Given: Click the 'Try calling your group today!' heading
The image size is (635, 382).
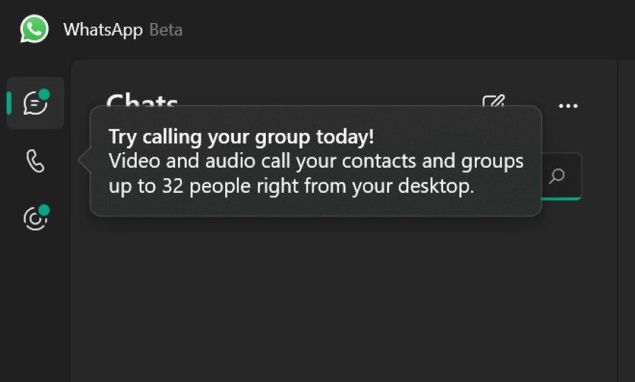Looking at the screenshot, I should (x=241, y=137).
